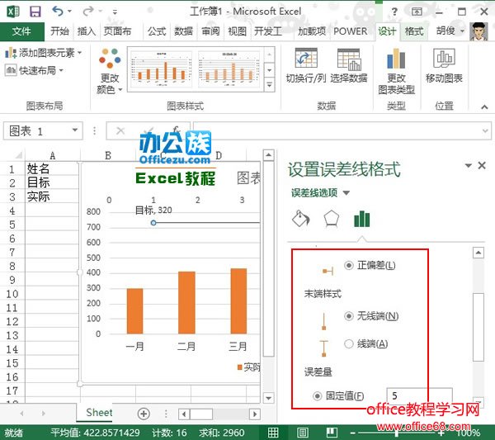
Task: Click Switch Row/Column icon
Action: pyautogui.click(x=306, y=58)
